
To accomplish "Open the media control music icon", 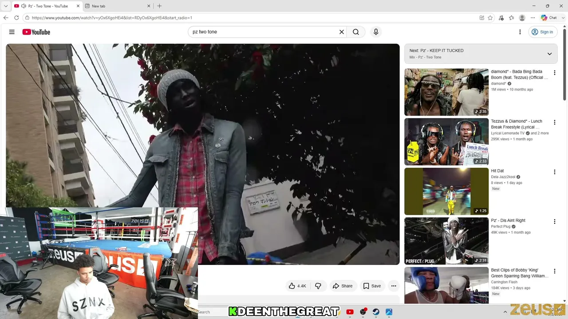I will click(x=501, y=18).
